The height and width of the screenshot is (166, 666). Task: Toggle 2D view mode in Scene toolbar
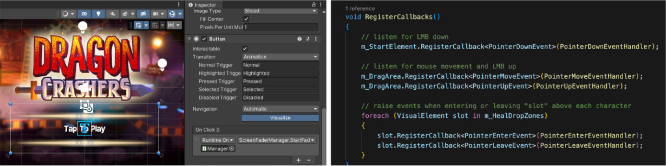84,14
